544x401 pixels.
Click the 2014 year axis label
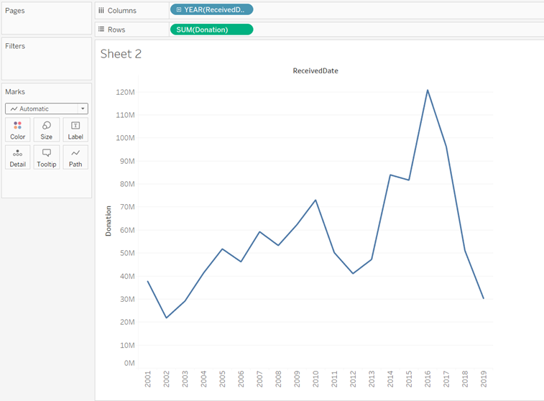[390, 379]
